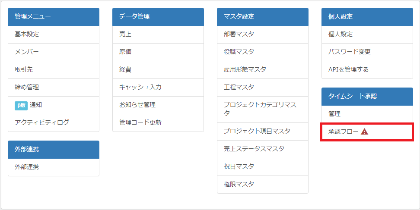
Task: Go to 祝日マスタ
Action: (x=263, y=167)
